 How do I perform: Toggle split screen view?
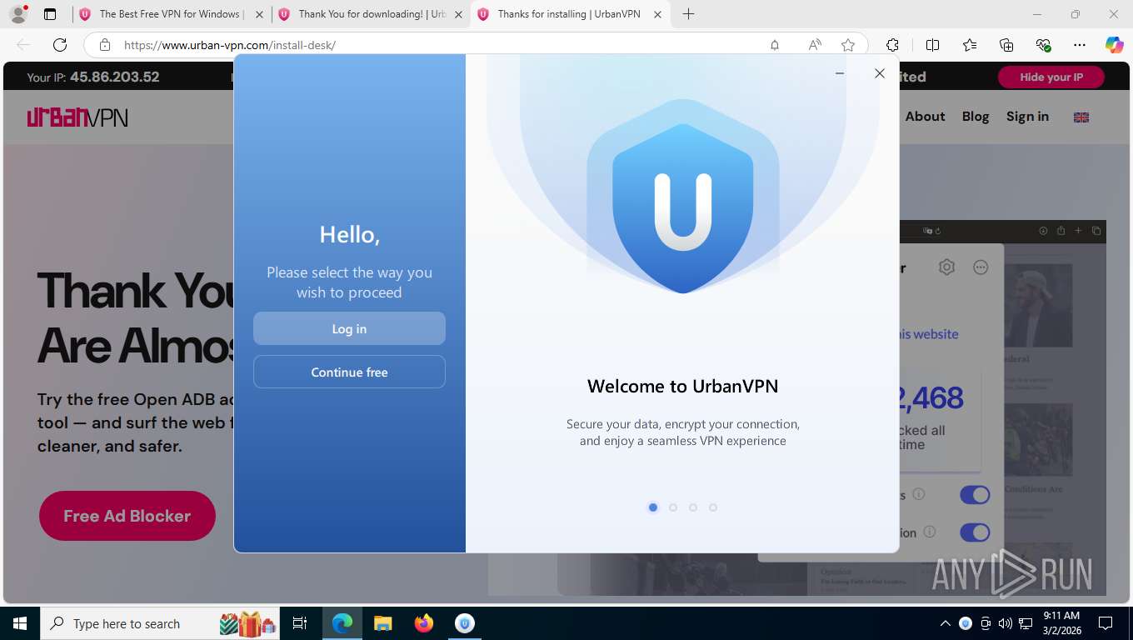pos(933,45)
